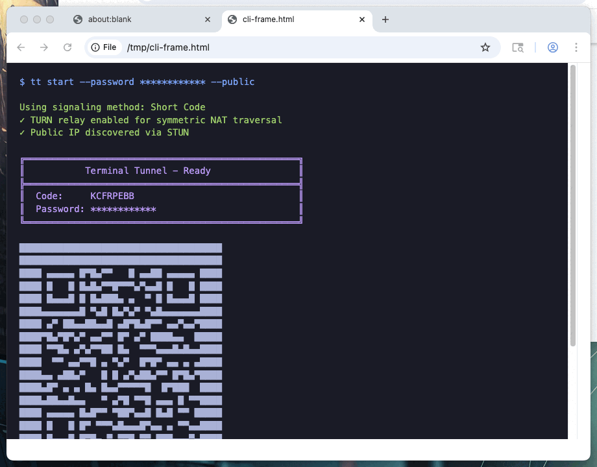Click the yellow minimize window button
Viewport: 597px width, 467px height.
37,19
